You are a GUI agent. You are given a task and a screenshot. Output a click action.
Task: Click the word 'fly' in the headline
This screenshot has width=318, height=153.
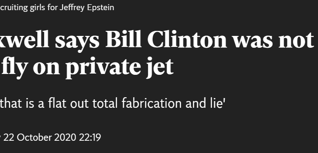click(x=14, y=67)
